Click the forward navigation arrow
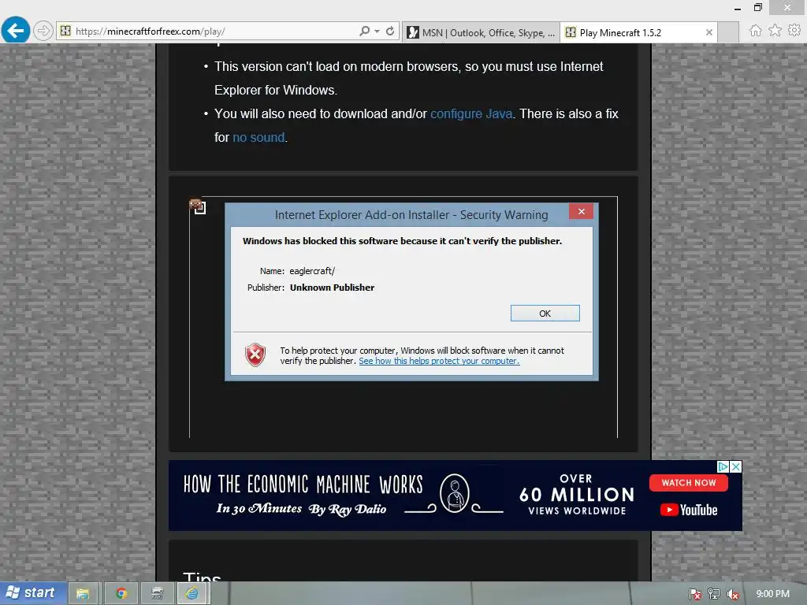Viewport: 807px width, 605px height. point(43,31)
